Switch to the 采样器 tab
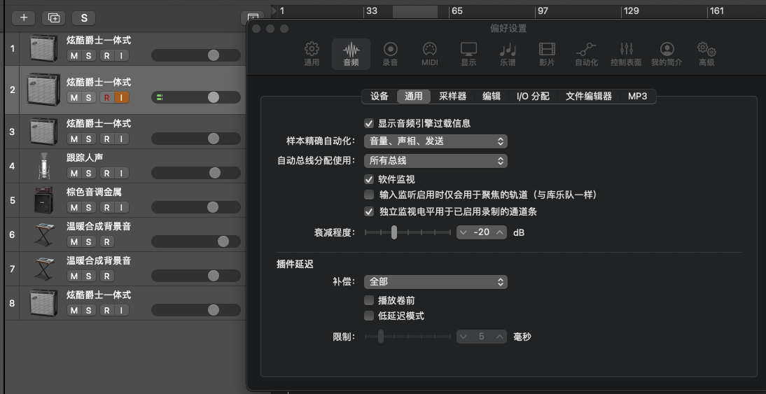 coord(452,96)
